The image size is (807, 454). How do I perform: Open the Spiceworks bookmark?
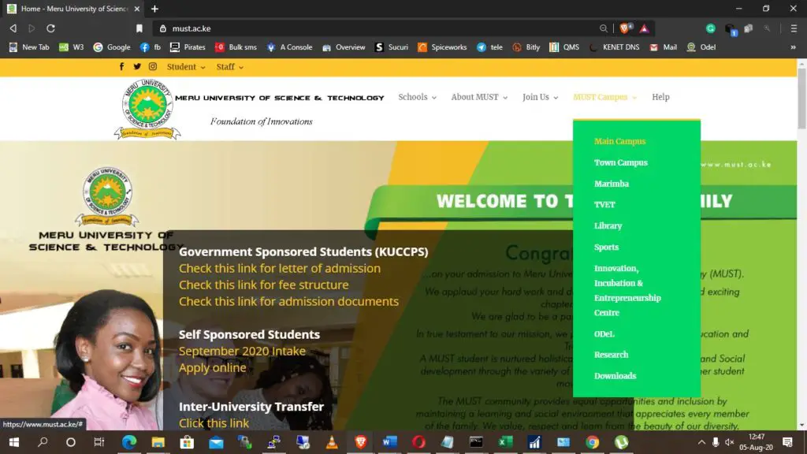point(442,47)
